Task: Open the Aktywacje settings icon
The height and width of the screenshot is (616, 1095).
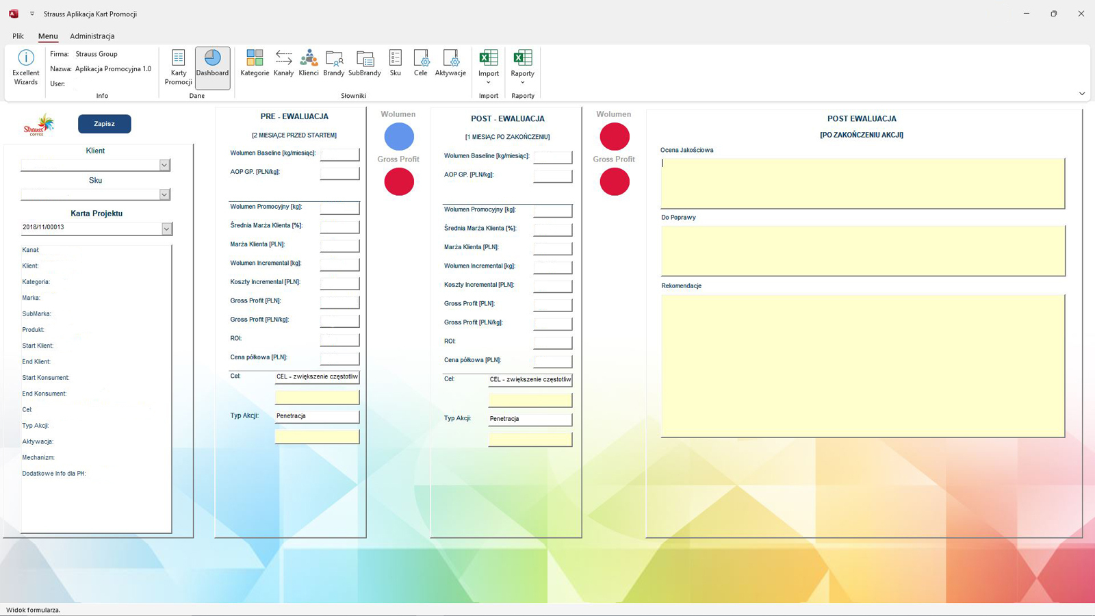Action: point(450,63)
